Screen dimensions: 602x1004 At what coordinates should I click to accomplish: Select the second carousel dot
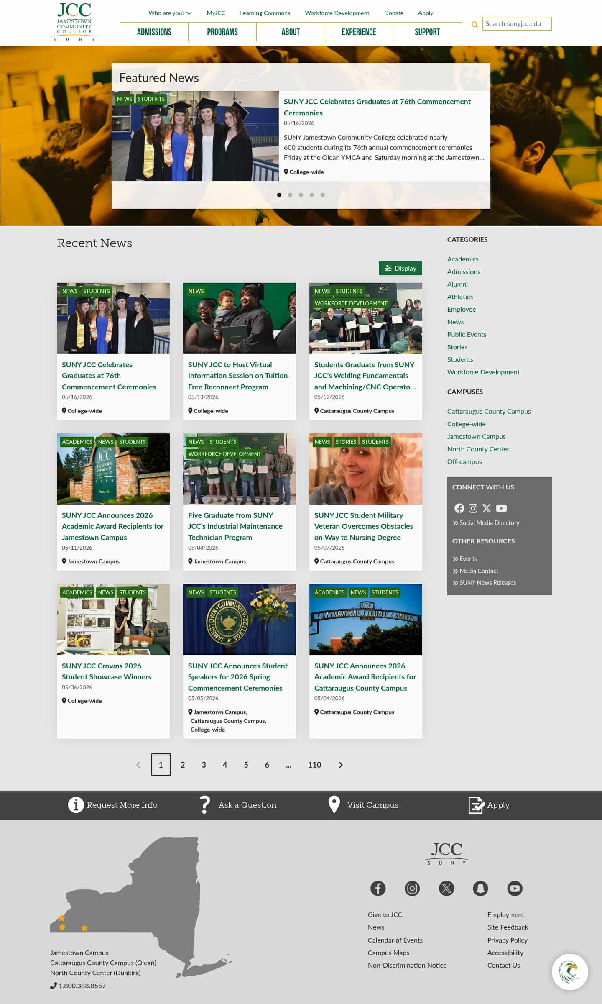[290, 195]
